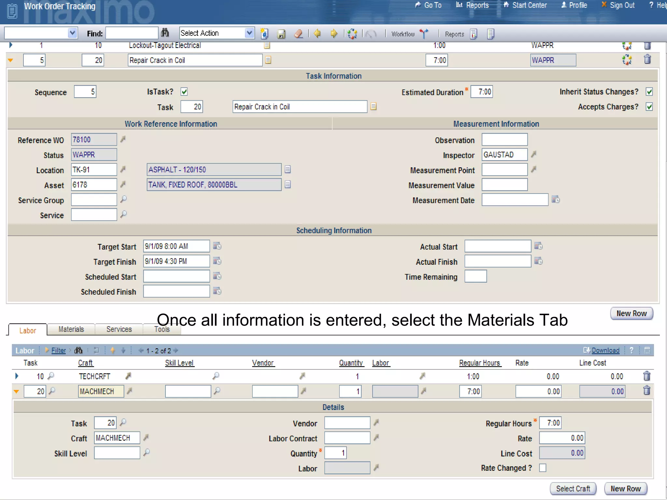The height and width of the screenshot is (500, 667).
Task: Sort Labor table by Regular Hours
Action: click(x=480, y=363)
